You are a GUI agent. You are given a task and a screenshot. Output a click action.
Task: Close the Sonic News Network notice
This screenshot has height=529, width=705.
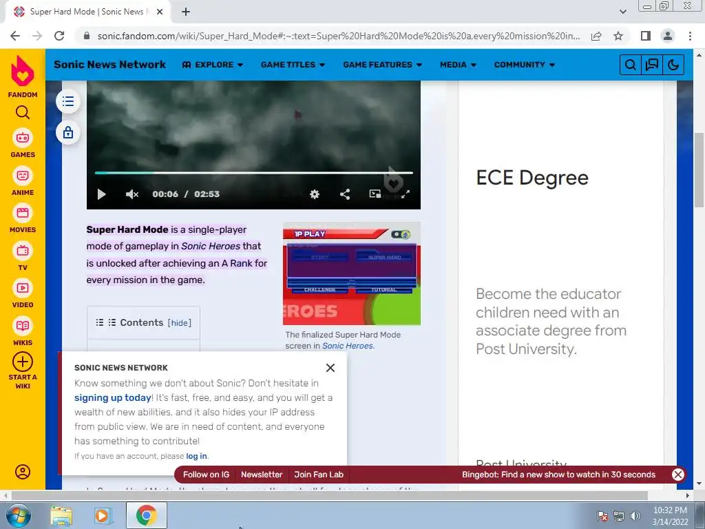pyautogui.click(x=330, y=368)
